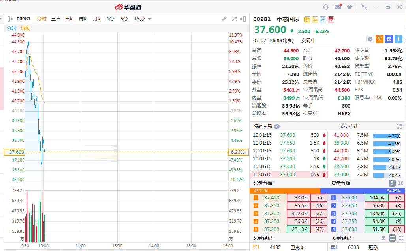The width and height of the screenshot is (406, 251).
Task: Switch broker queue to grid view
Action: click(x=400, y=238)
